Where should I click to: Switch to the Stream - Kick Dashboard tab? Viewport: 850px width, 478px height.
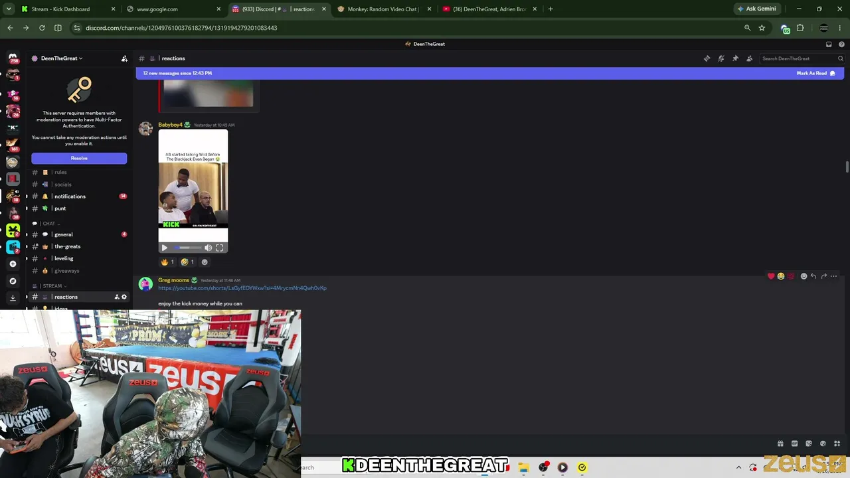(68, 9)
